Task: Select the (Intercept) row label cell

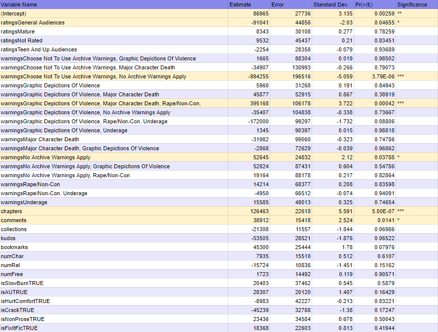Action: coord(114,13)
